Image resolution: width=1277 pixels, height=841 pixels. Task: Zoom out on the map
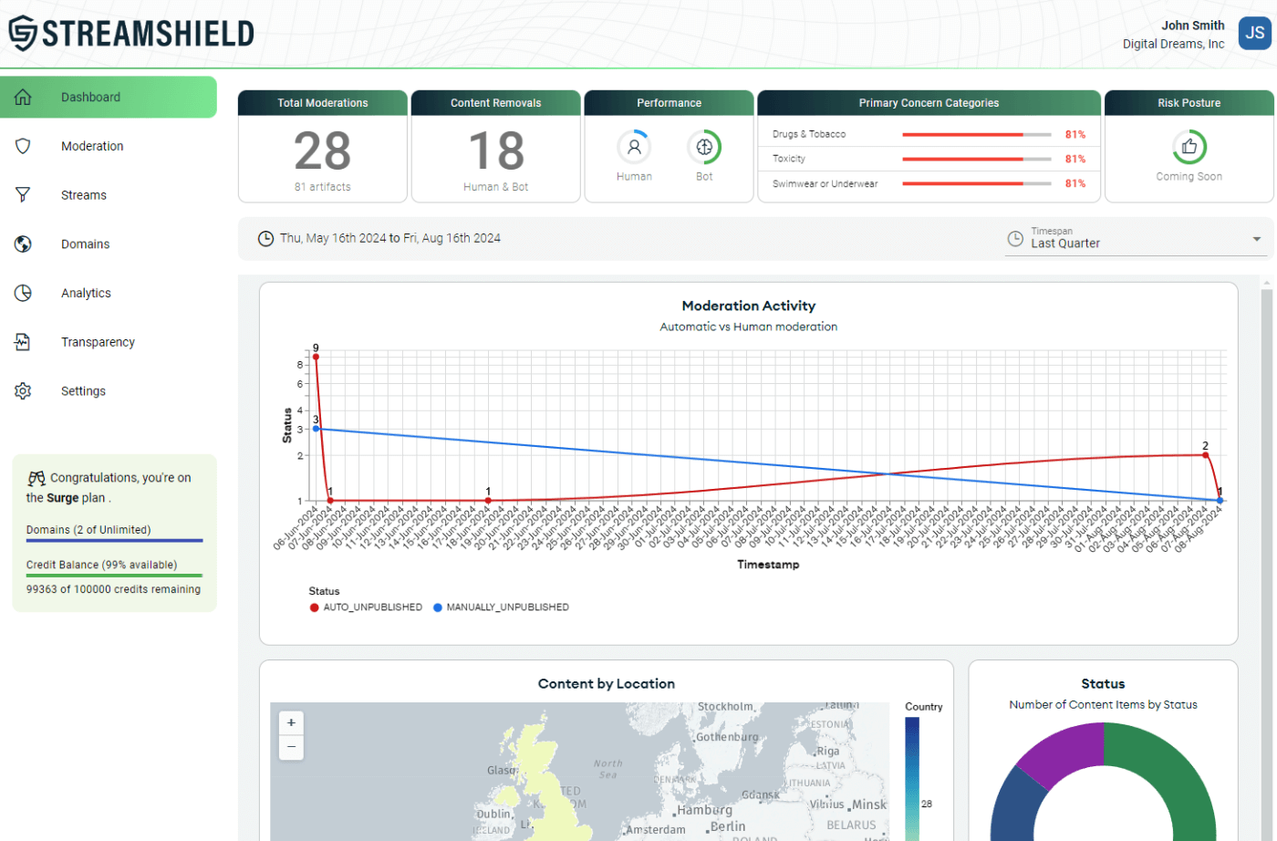point(291,747)
